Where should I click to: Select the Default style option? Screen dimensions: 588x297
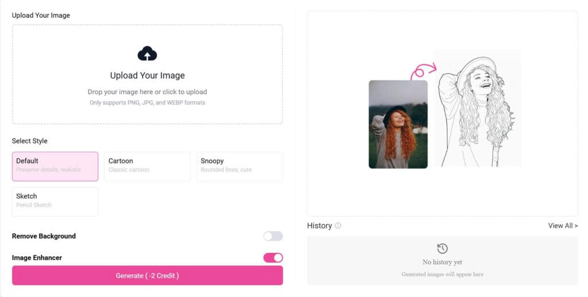coord(55,166)
